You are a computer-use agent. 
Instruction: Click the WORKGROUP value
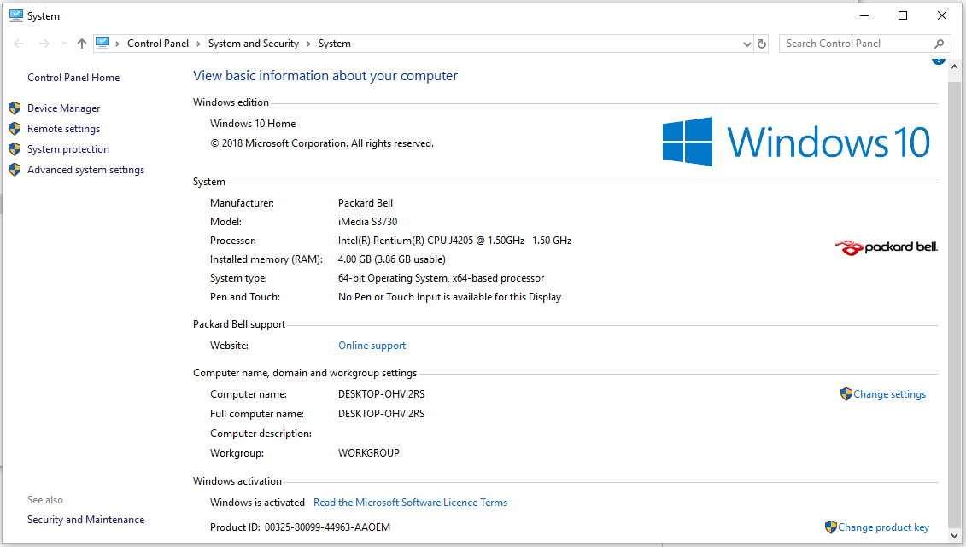[368, 453]
